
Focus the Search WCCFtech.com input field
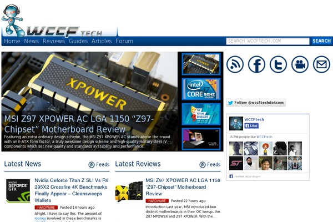pyautogui.click(x=267, y=41)
